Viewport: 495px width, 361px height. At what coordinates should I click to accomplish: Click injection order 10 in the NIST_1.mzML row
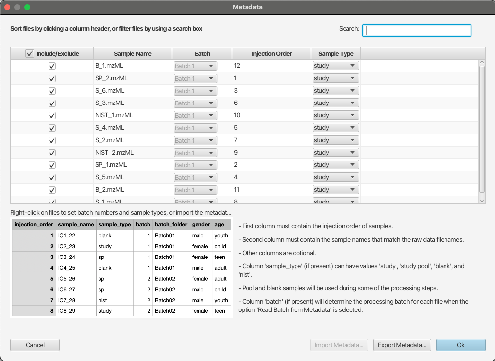237,115
